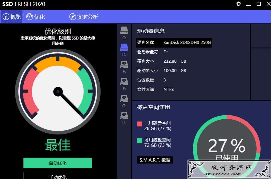Open the S.M.A.R.T. 数据 button
Screen dimensions: 271x179
tap(155, 160)
